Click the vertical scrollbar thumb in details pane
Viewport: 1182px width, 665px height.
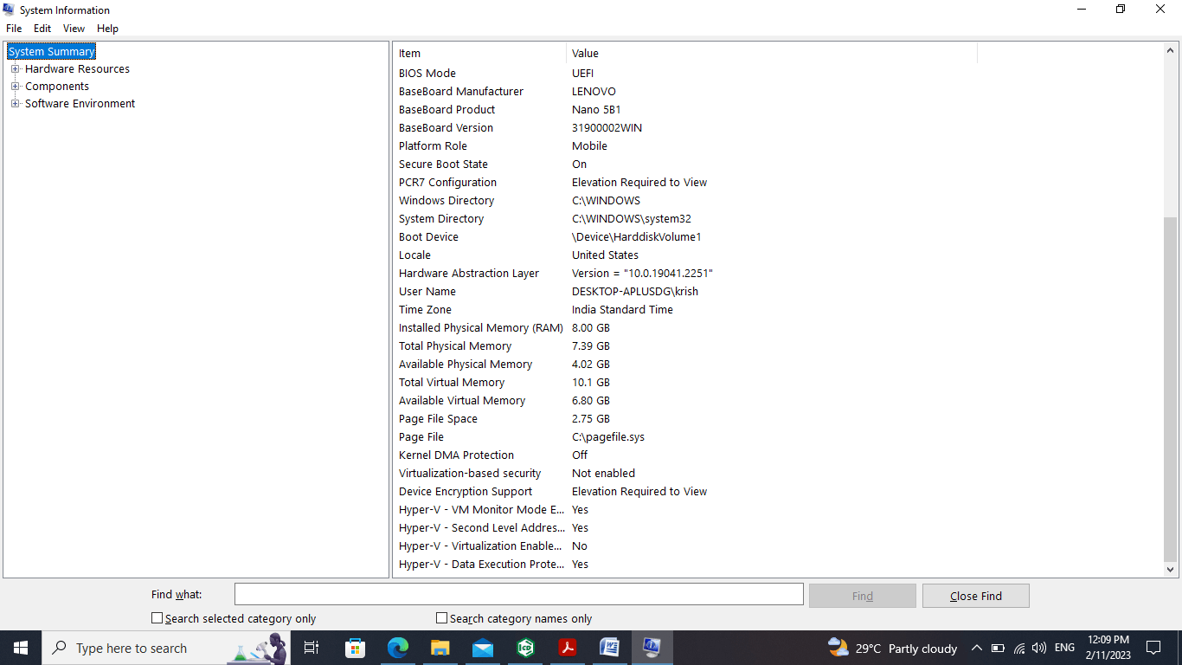tap(1171, 389)
